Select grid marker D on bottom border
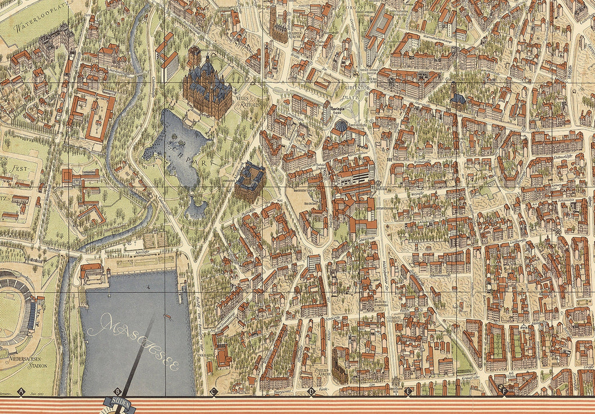 click(311, 391)
